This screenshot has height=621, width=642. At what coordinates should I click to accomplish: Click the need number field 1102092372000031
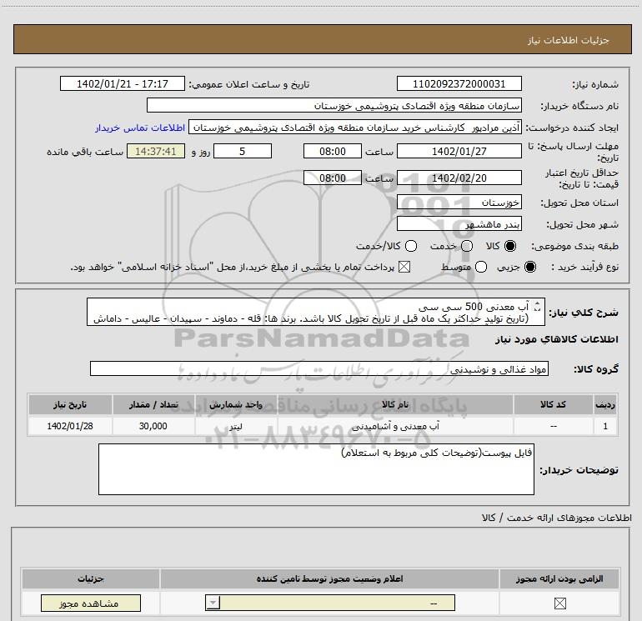click(459, 84)
